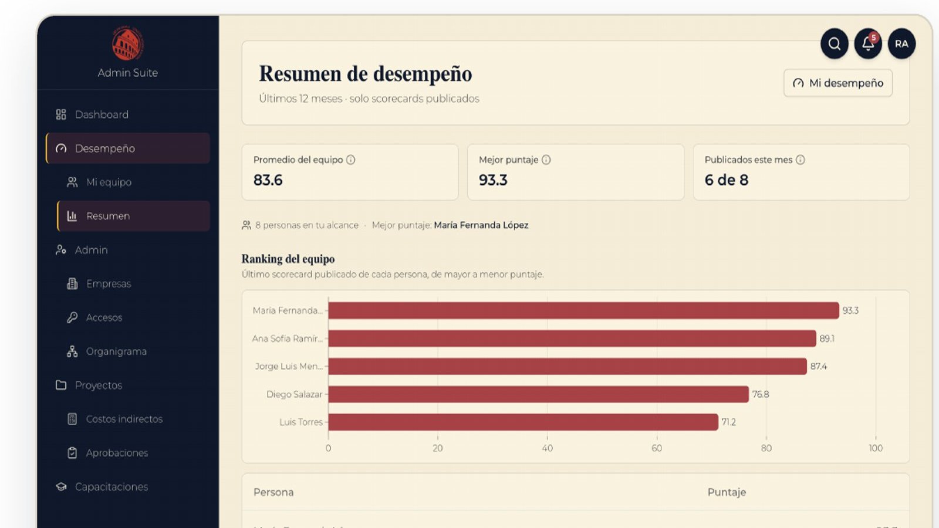Click the 93.3 best score value
This screenshot has height=528, width=939.
click(x=493, y=180)
